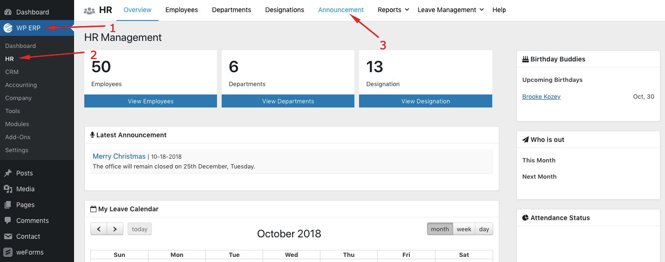Switch calendar to day view
This screenshot has height=262, width=665.
(x=484, y=229)
